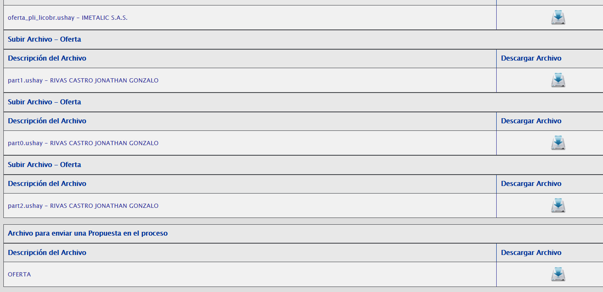Click 'Descripción del Archivo' header above OFERTA row
The image size is (603, 292).
click(47, 252)
